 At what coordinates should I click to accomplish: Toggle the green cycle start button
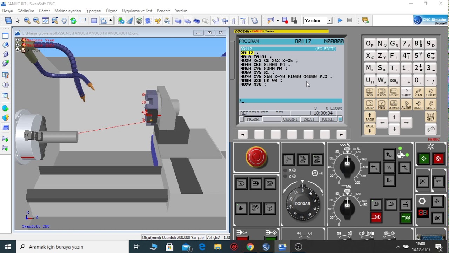[x=424, y=159]
